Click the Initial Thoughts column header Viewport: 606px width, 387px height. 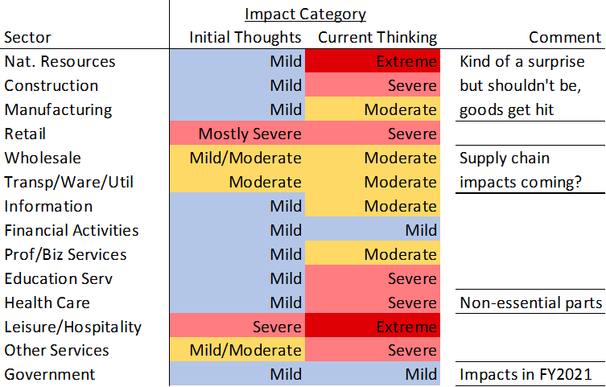point(245,38)
